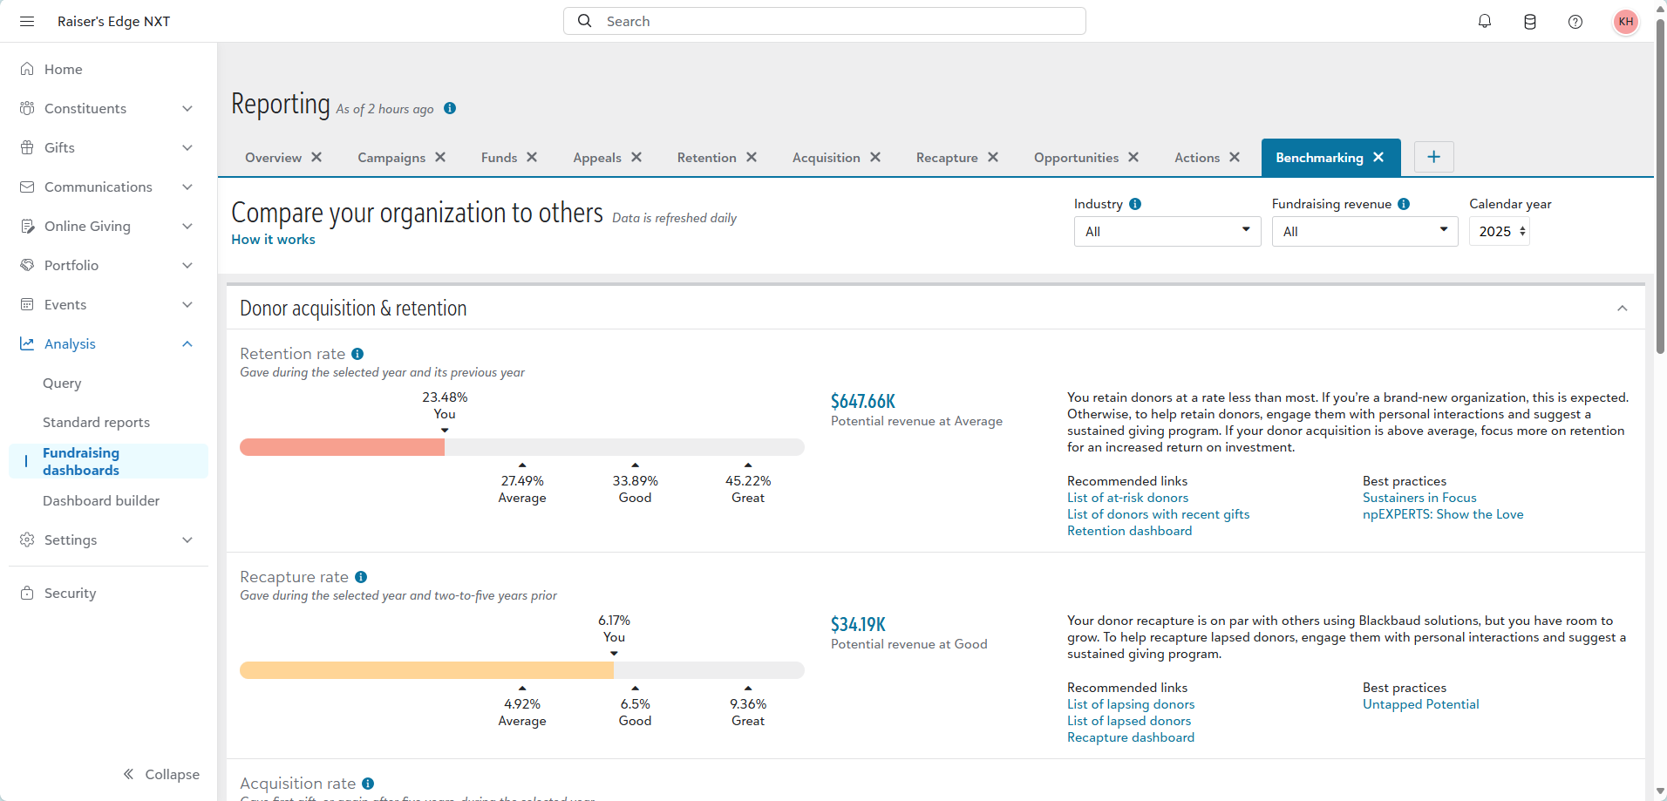The image size is (1667, 801).
Task: Open the List of at-risk donors link
Action: coord(1127,498)
